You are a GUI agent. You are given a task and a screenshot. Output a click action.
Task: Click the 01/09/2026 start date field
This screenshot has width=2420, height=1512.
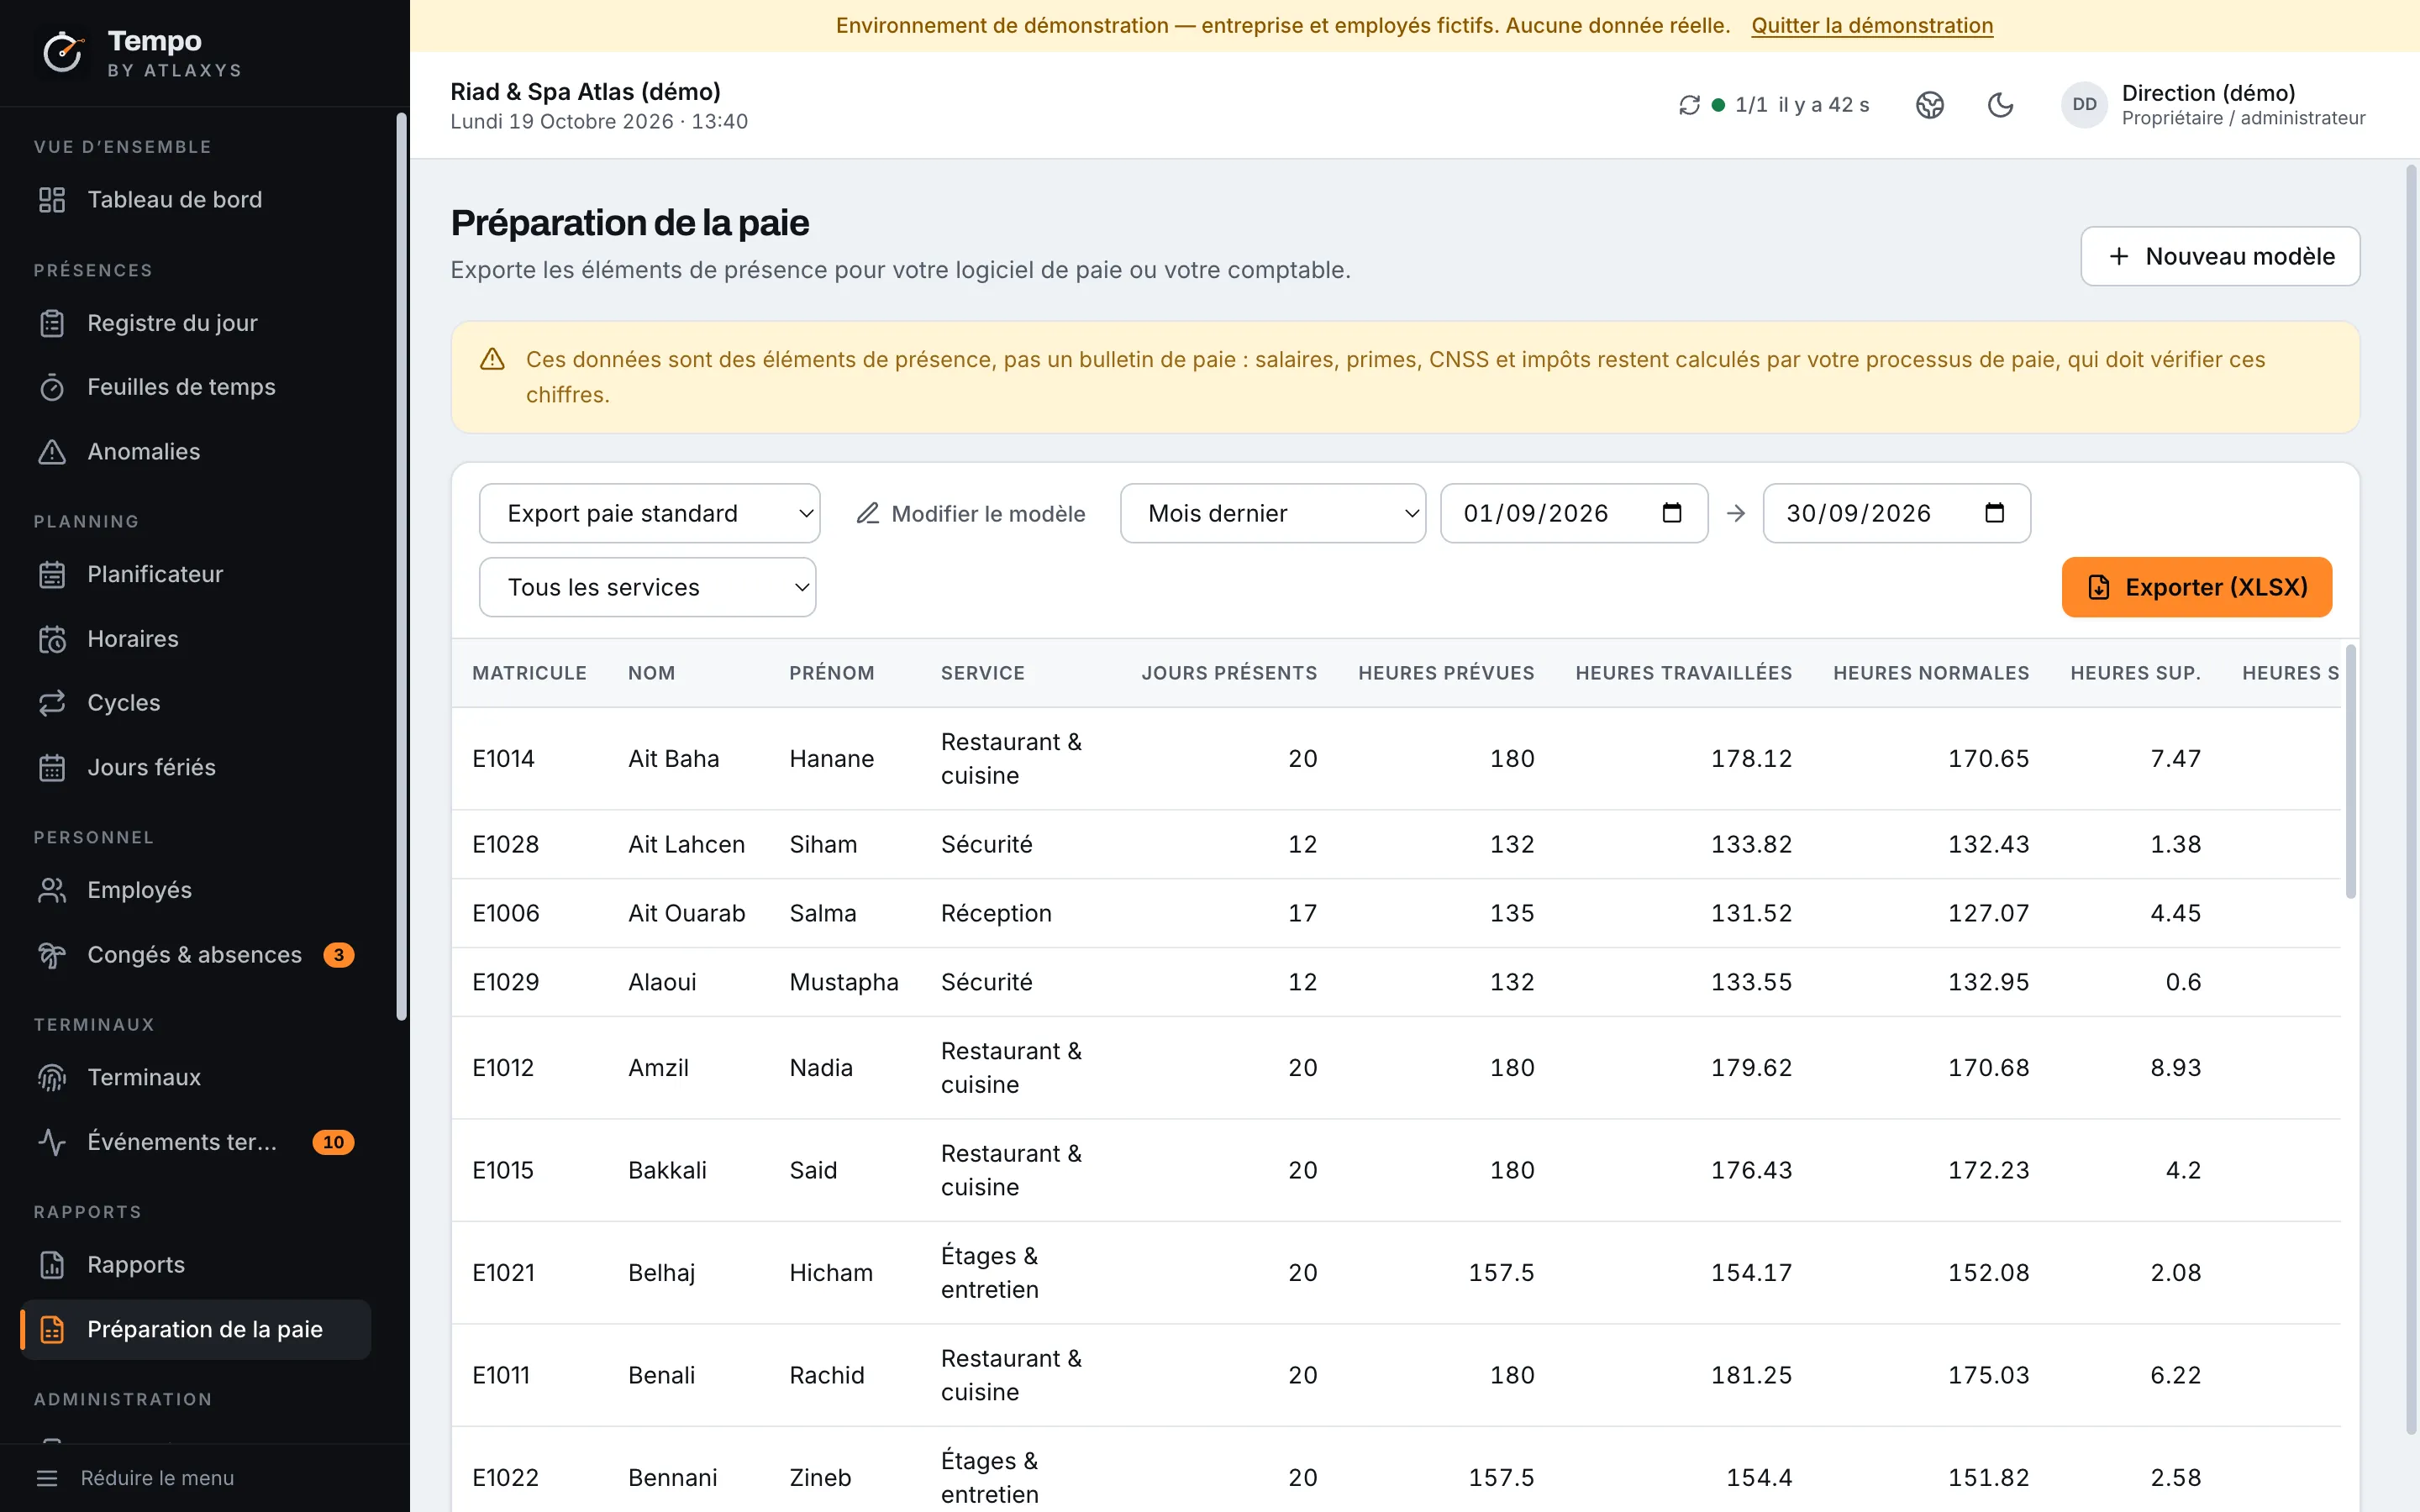[x=1574, y=514]
